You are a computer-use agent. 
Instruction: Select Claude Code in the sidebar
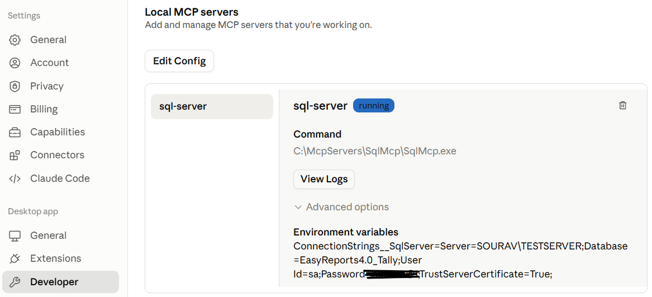click(61, 178)
